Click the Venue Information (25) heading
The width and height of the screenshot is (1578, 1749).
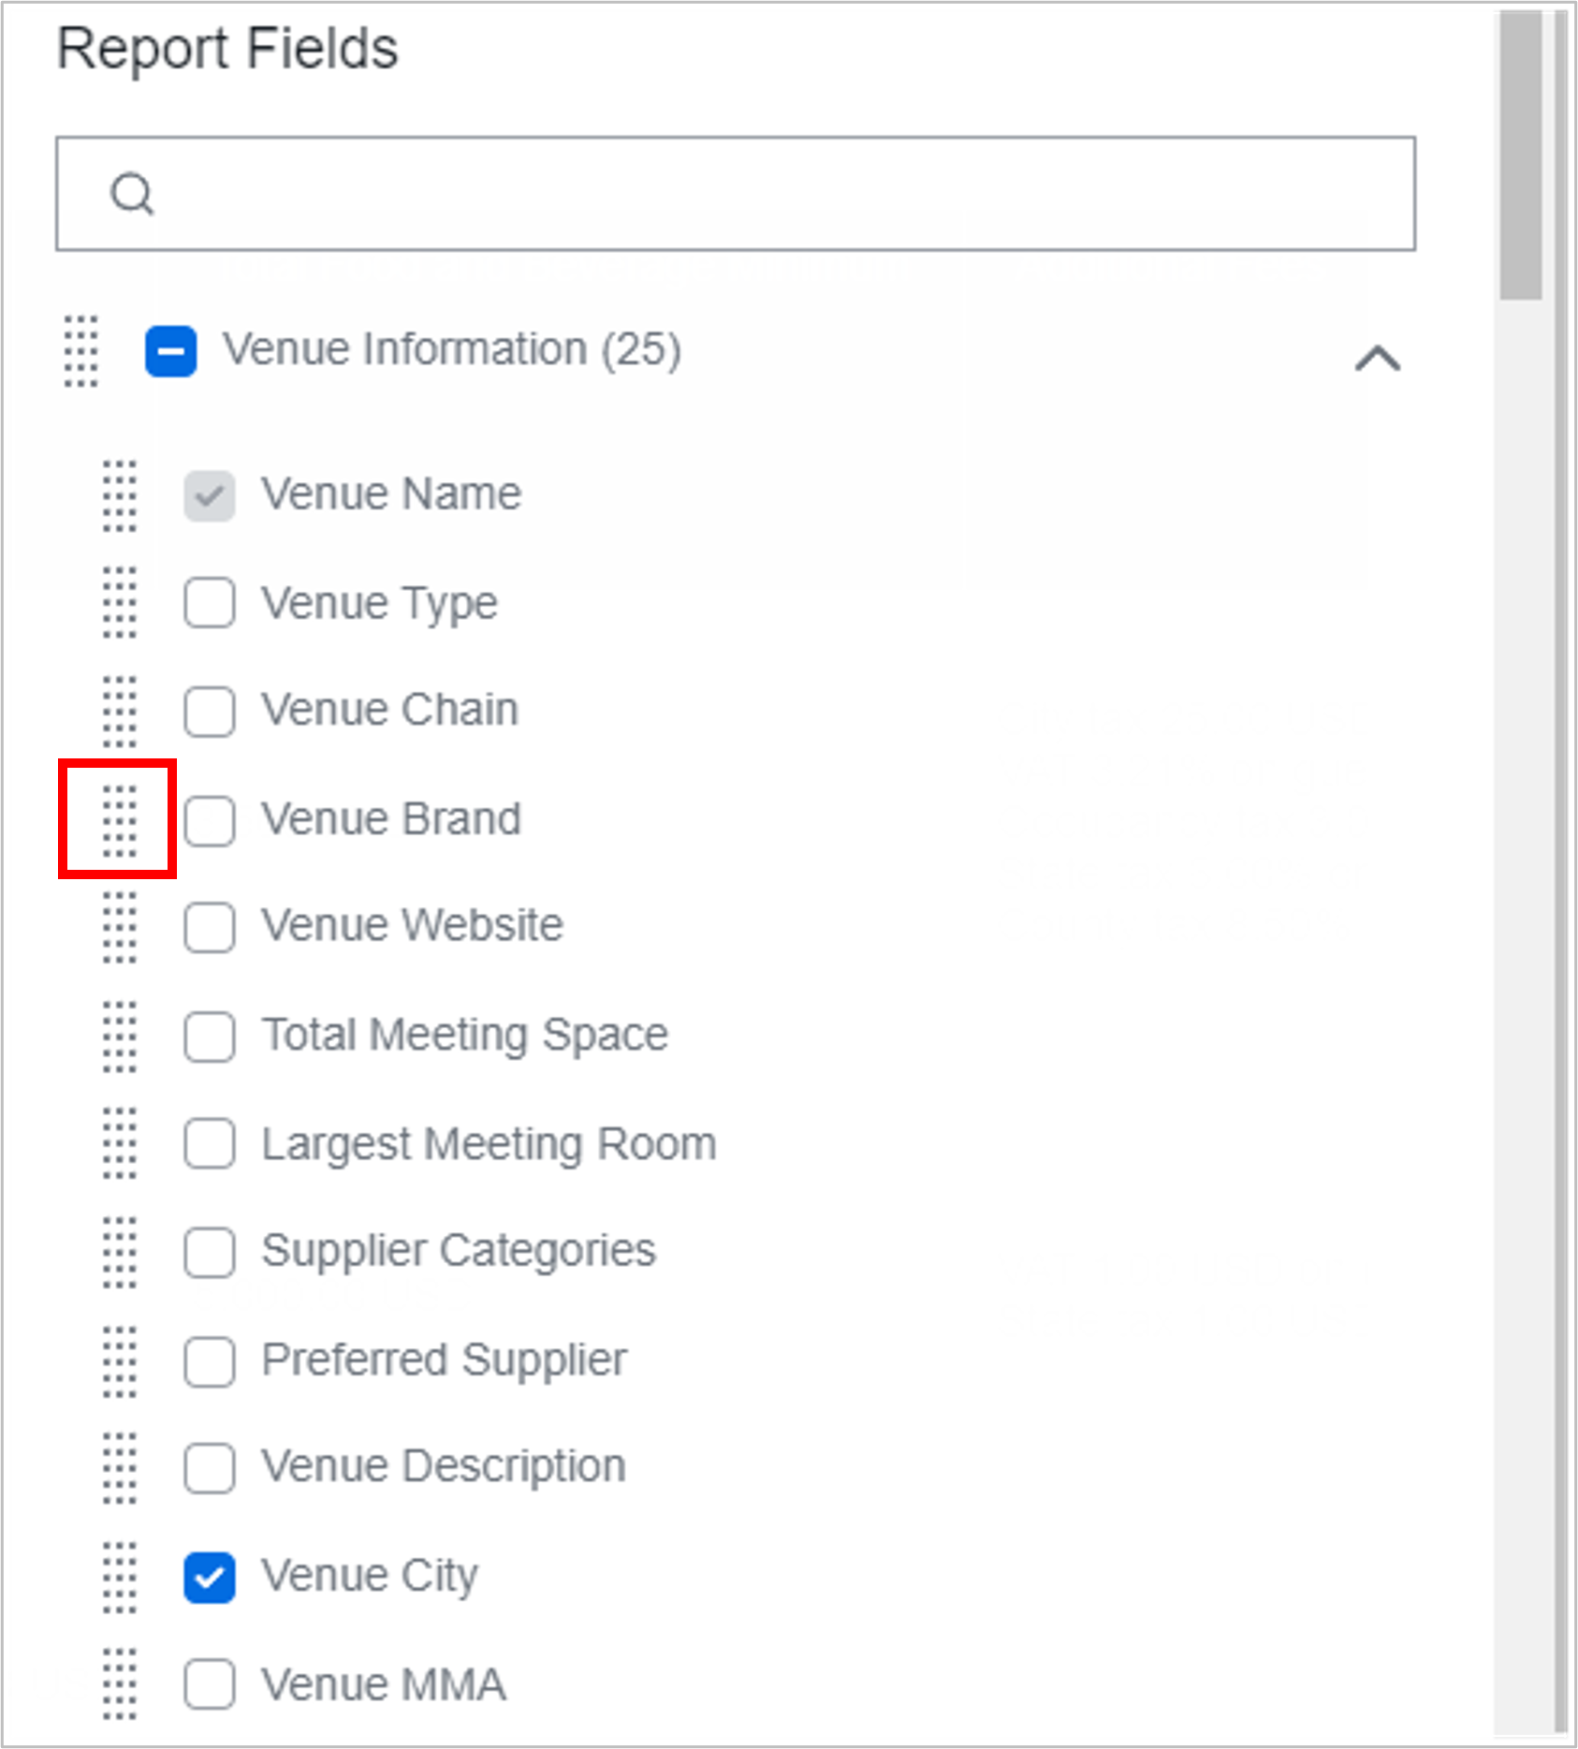(x=451, y=350)
